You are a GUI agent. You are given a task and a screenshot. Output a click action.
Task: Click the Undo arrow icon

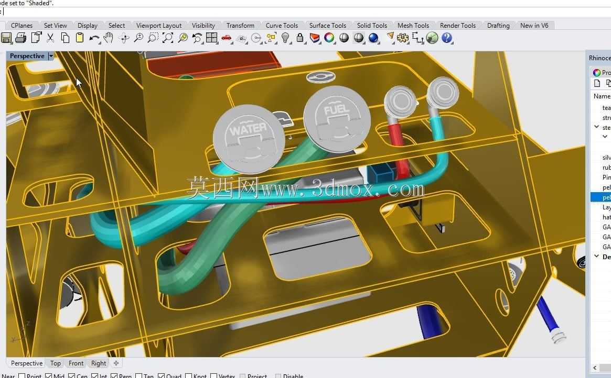coord(94,38)
